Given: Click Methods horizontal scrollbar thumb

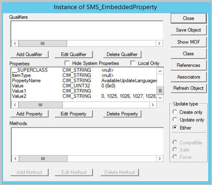Looking at the screenshot, I should point(43,159).
